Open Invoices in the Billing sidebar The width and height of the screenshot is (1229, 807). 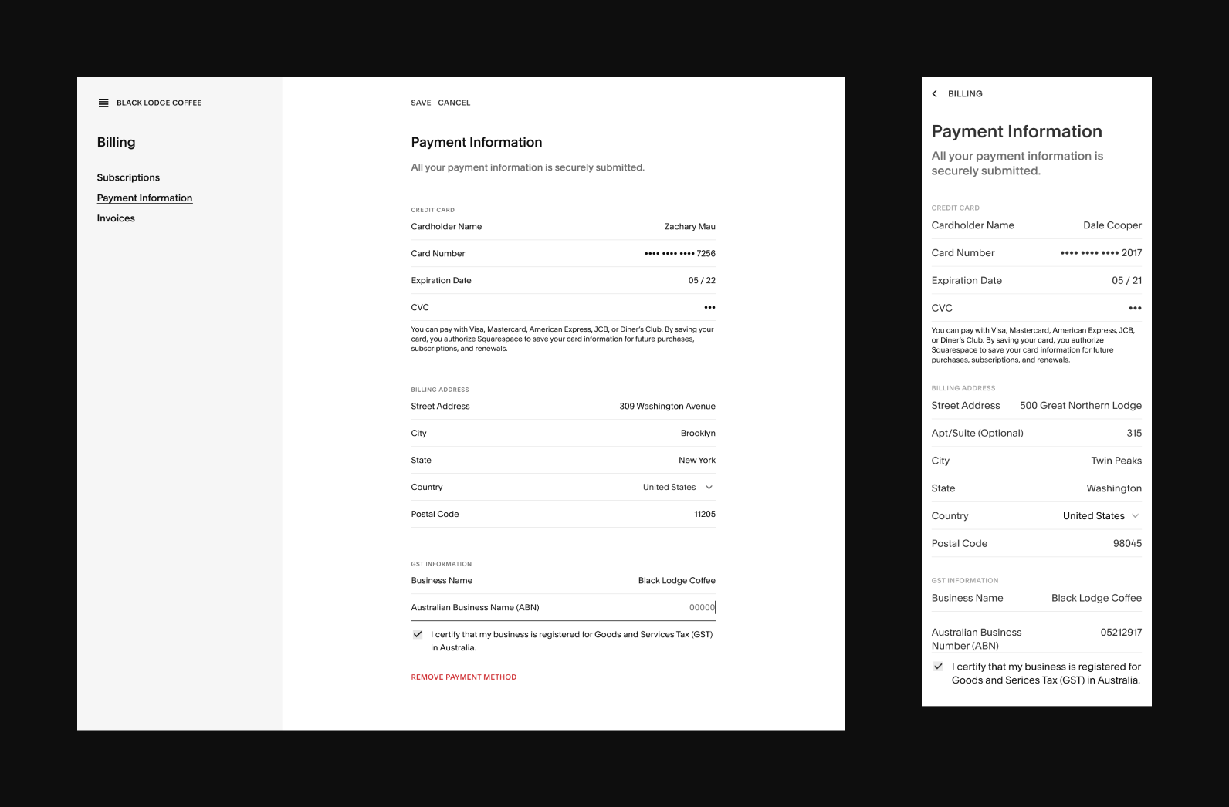pos(116,218)
